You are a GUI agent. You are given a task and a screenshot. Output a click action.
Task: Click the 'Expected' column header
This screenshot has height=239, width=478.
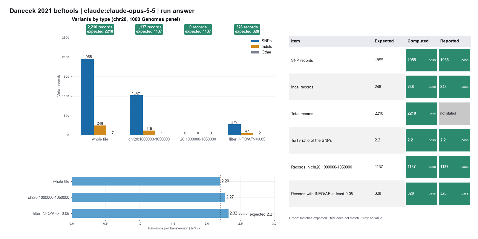tap(384, 41)
